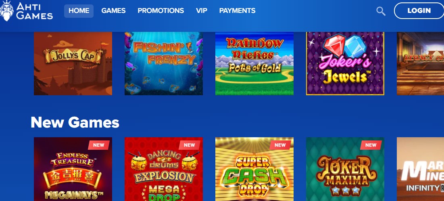Click the Ahti Games logo
The image size is (444, 201).
point(26,11)
